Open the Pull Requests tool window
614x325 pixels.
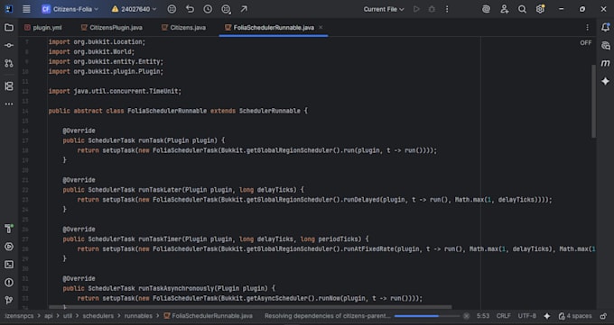[9, 63]
